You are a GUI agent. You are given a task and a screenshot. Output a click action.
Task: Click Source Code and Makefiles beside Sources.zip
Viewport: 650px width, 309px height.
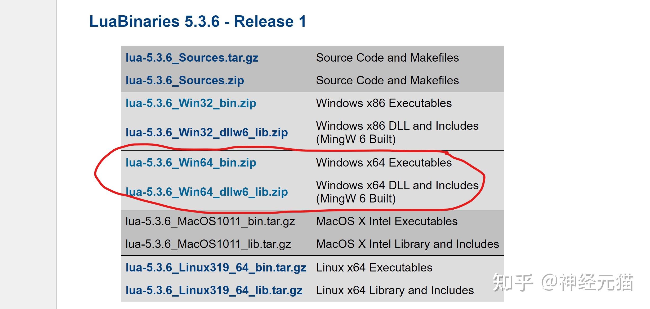(x=387, y=80)
